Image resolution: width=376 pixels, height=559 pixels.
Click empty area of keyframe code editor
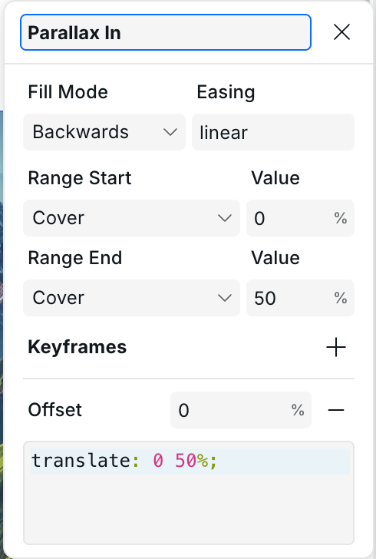[x=189, y=508]
